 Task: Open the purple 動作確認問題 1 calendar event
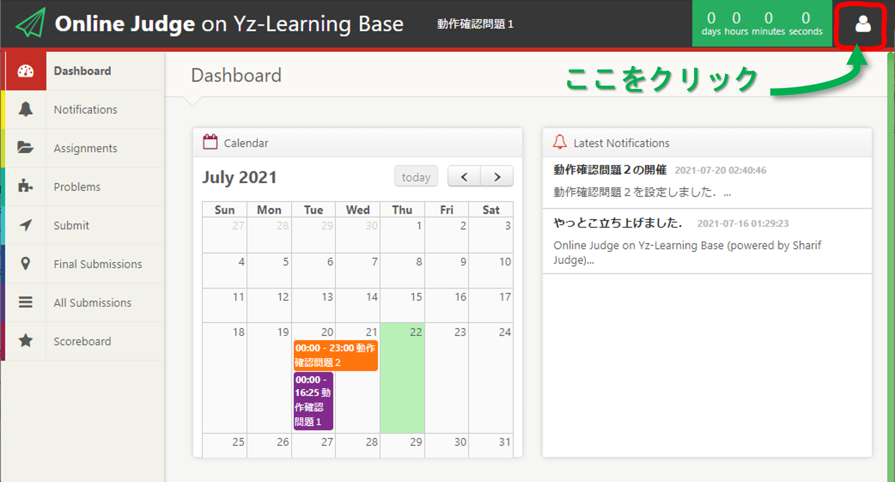pyautogui.click(x=313, y=401)
